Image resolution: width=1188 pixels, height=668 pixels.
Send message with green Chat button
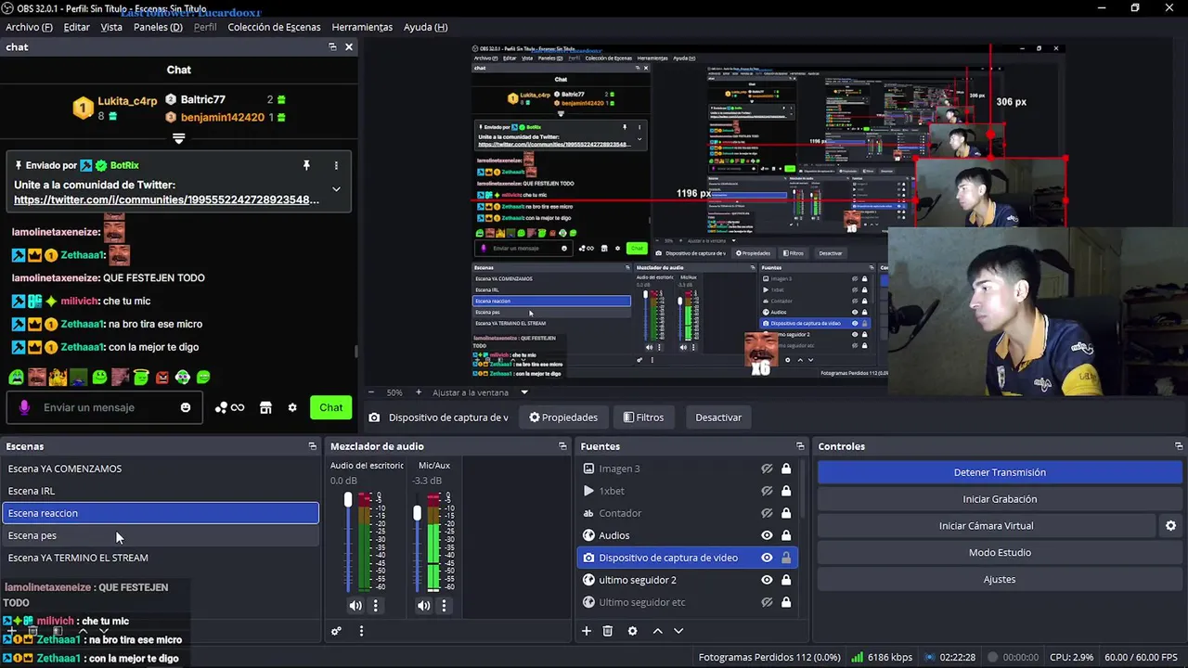click(331, 407)
